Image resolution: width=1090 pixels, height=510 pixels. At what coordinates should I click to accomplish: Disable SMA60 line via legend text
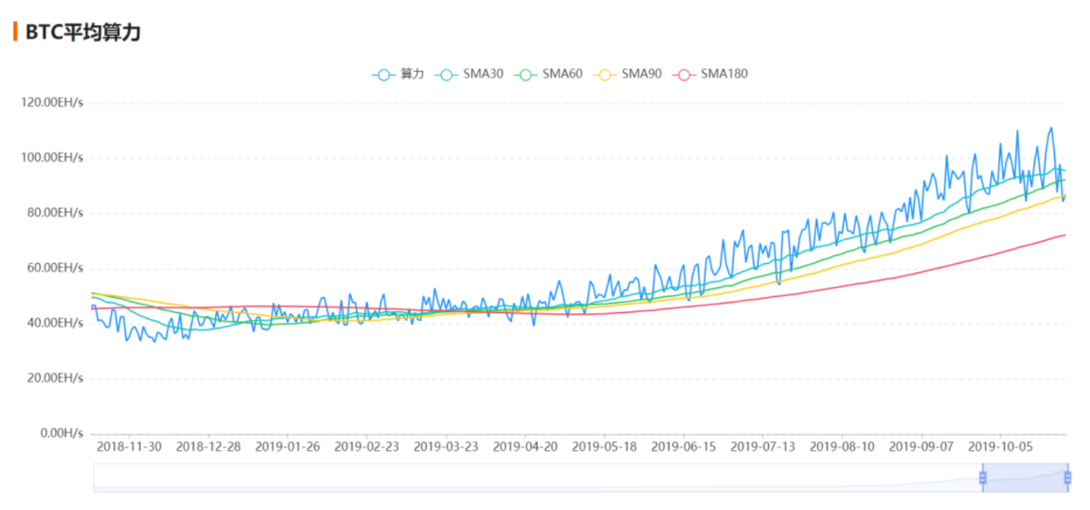point(562,74)
